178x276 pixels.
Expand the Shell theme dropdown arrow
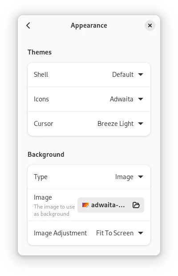[x=141, y=75]
